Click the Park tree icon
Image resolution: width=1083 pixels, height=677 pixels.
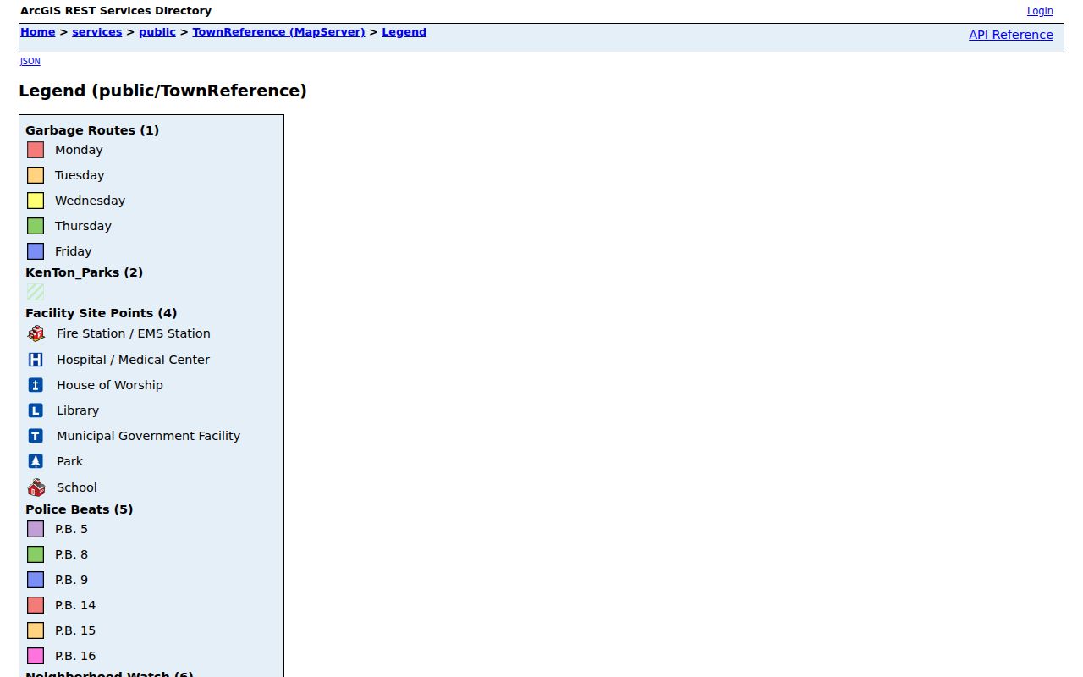[36, 461]
